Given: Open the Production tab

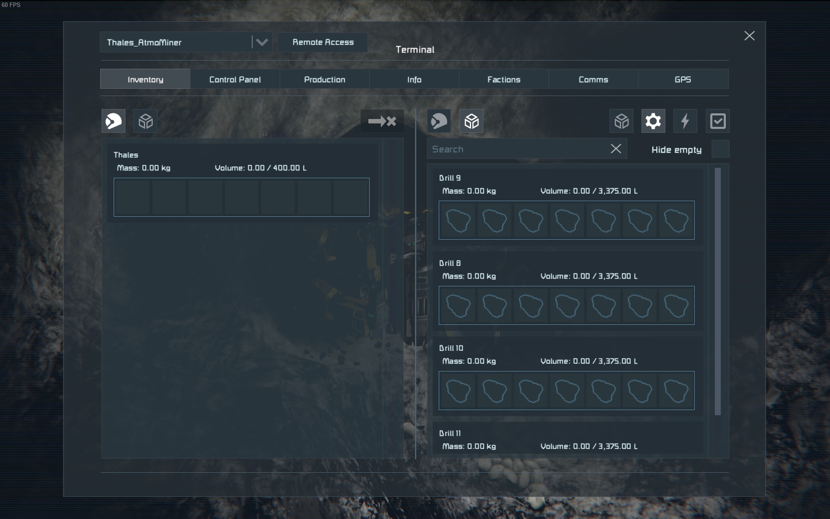Looking at the screenshot, I should (x=324, y=80).
